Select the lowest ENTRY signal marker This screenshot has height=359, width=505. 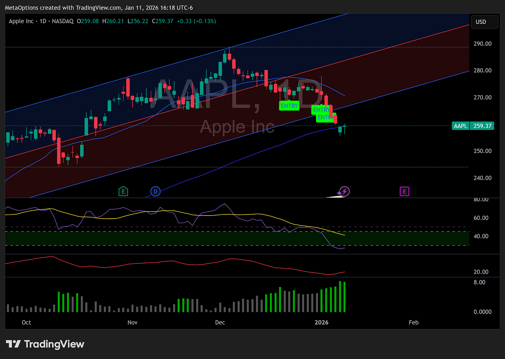point(325,117)
